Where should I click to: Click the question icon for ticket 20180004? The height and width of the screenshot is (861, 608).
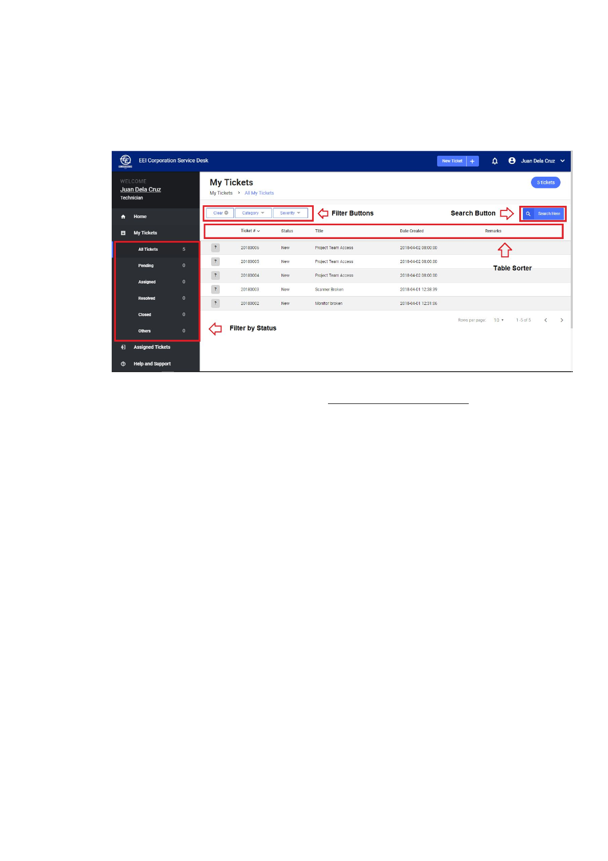pyautogui.click(x=215, y=275)
